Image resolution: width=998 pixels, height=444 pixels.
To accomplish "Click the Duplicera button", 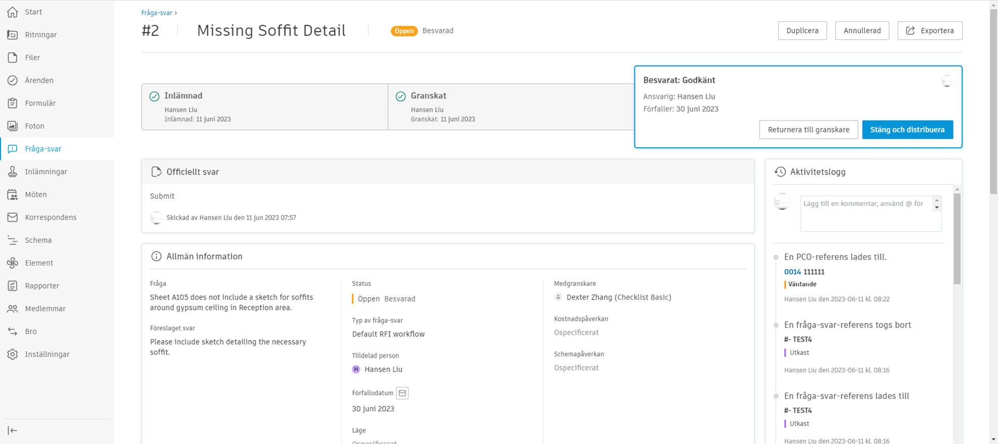I will 802,31.
